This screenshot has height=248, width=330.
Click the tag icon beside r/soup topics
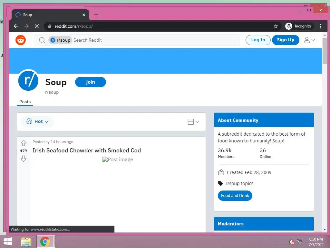220,183
